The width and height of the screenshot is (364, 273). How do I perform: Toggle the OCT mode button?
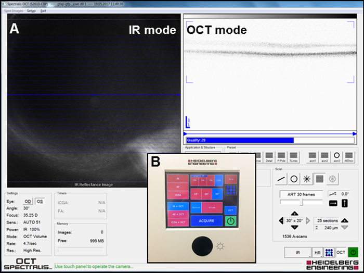pos(341,252)
